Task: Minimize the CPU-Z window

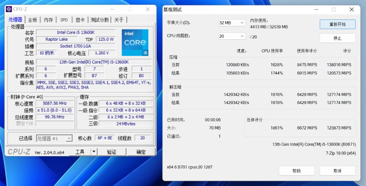Action: coord(112,9)
